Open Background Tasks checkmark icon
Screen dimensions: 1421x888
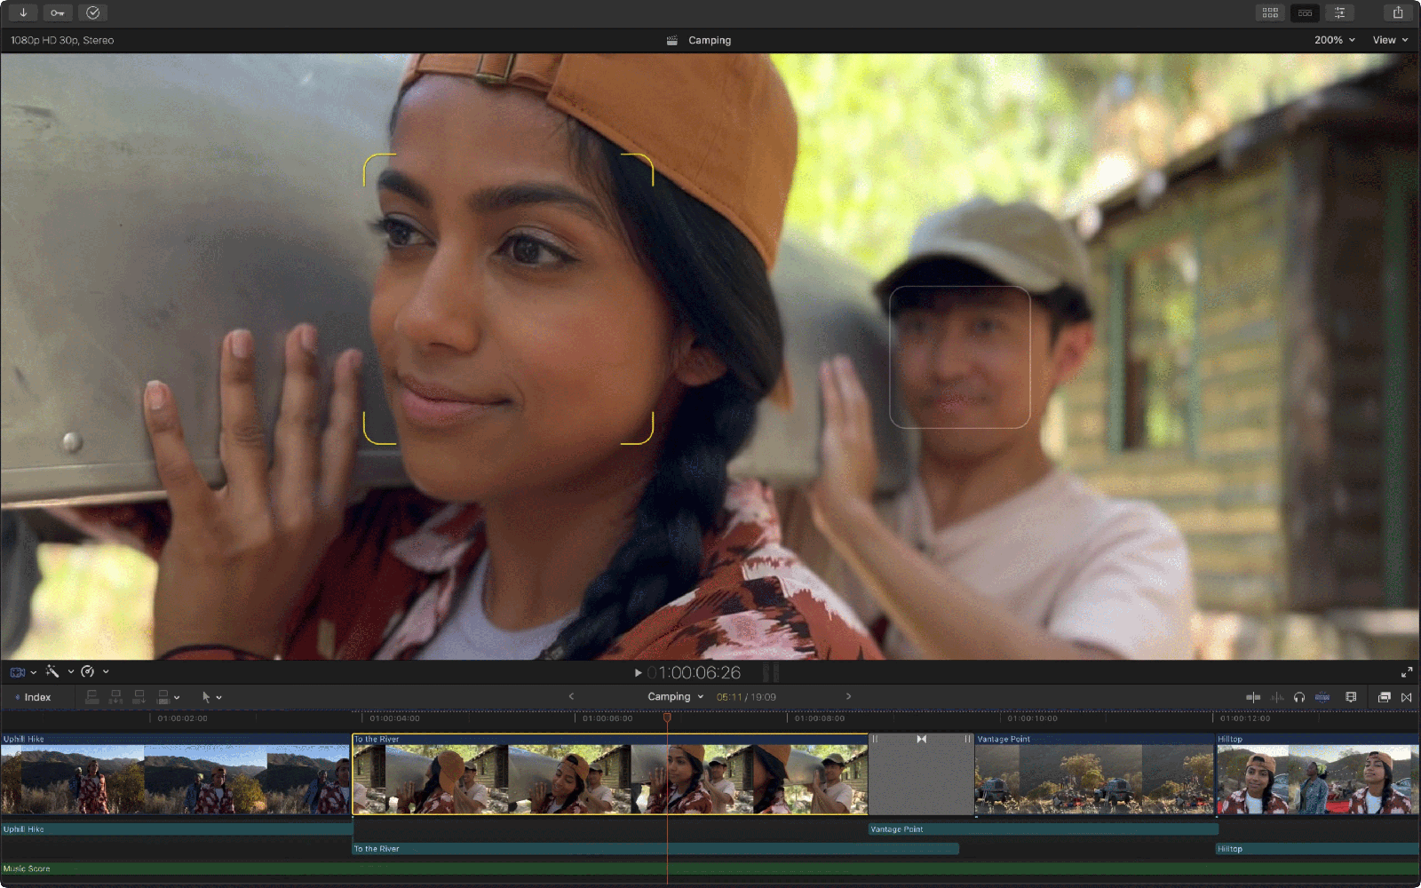click(92, 12)
